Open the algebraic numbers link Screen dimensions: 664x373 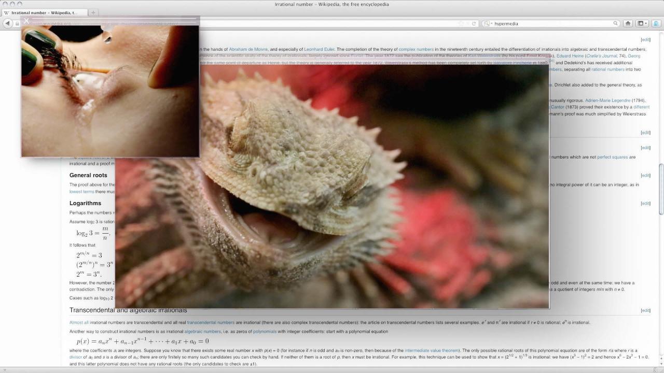pos(202,332)
